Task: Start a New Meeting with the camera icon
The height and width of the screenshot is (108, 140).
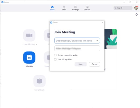Action: [x=29, y=35]
